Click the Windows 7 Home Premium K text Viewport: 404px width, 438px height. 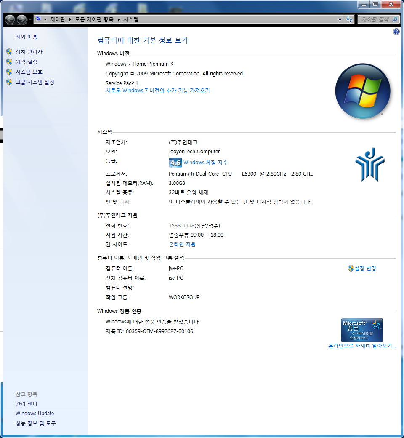[140, 64]
